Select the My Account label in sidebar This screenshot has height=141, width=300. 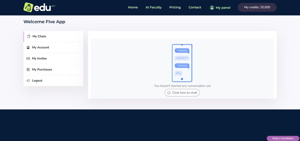click(x=40, y=48)
